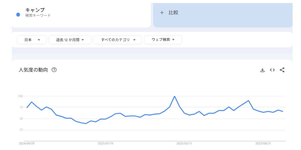Click the 人気度の動向 heading
Image resolution: width=301 pixels, height=150 pixels.
point(33,70)
